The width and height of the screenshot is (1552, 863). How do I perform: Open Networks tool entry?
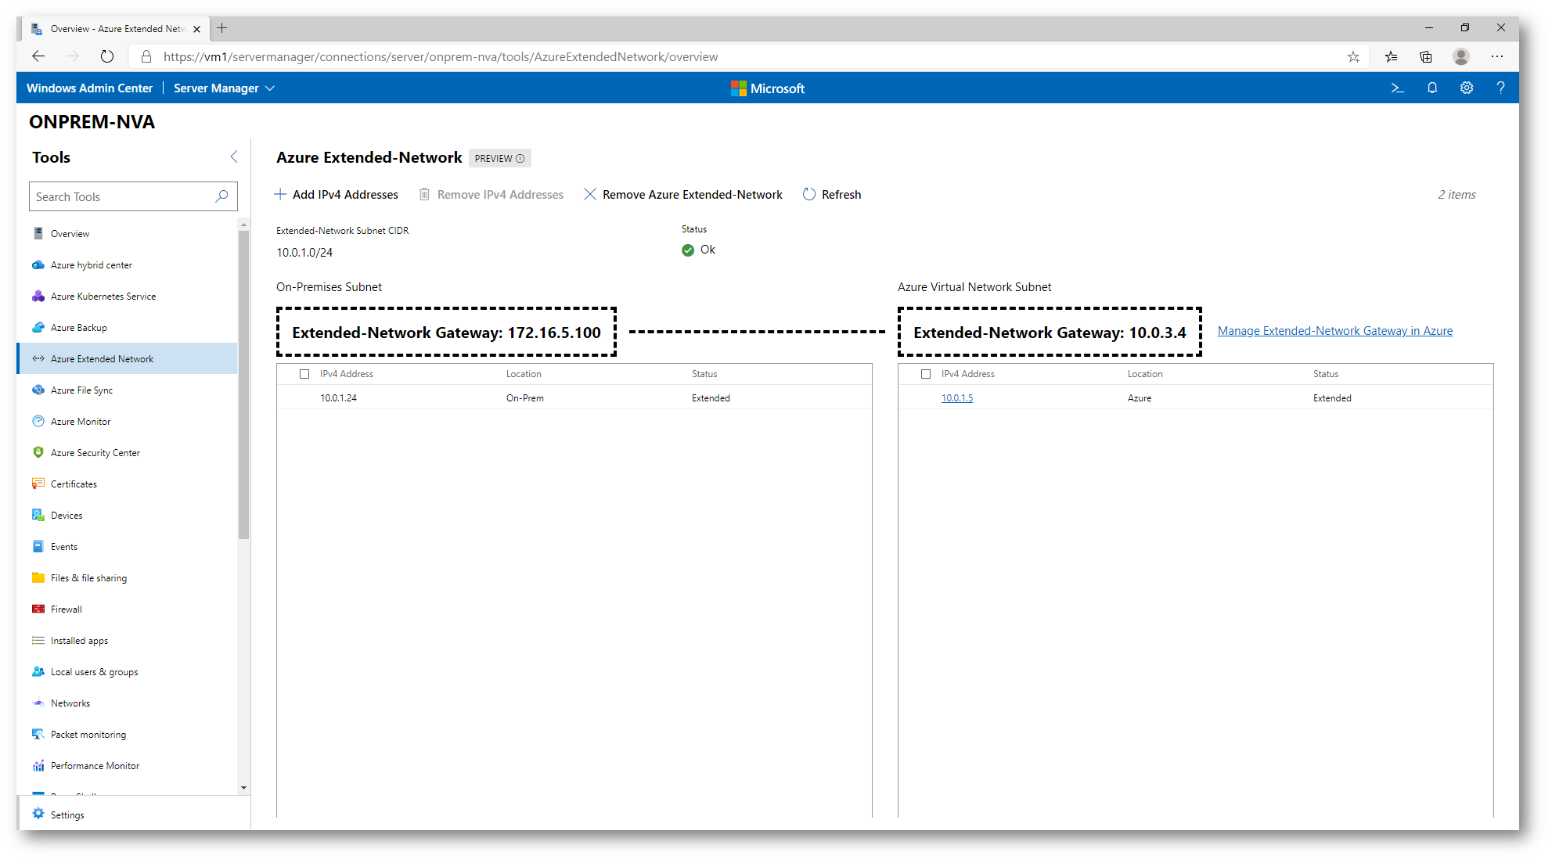(x=128, y=703)
